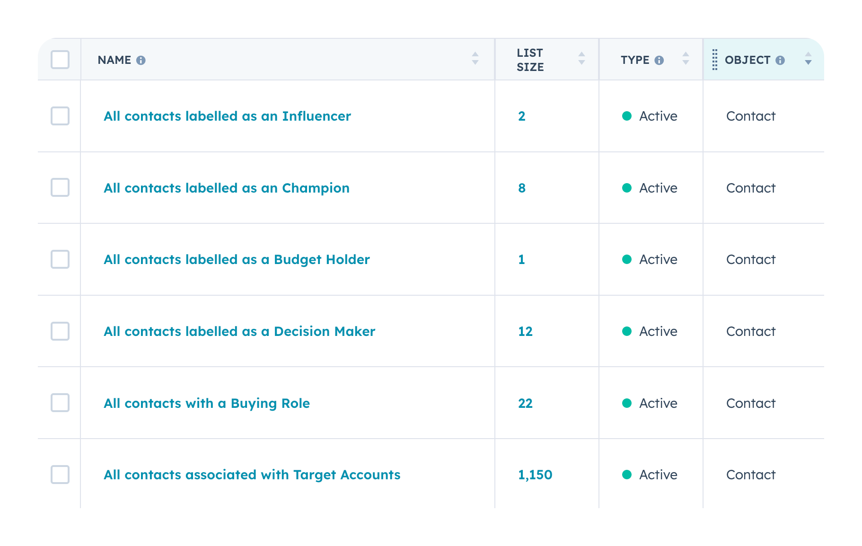Check the select-all checkbox in the header
This screenshot has width=862, height=546.
(x=60, y=60)
